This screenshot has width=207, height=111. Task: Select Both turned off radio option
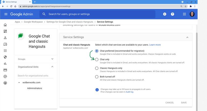[97, 77]
